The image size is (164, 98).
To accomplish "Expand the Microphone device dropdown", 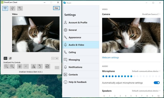I will [x=146, y=71].
